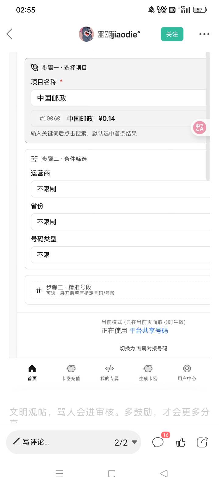This screenshot has width=219, height=487.
Task: Switch mode via 切换为 专属对接号码
Action: [x=144, y=349]
